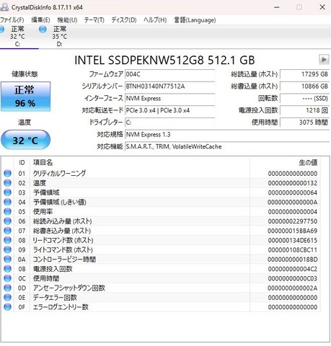Click the status icon for ID 07

8,231
